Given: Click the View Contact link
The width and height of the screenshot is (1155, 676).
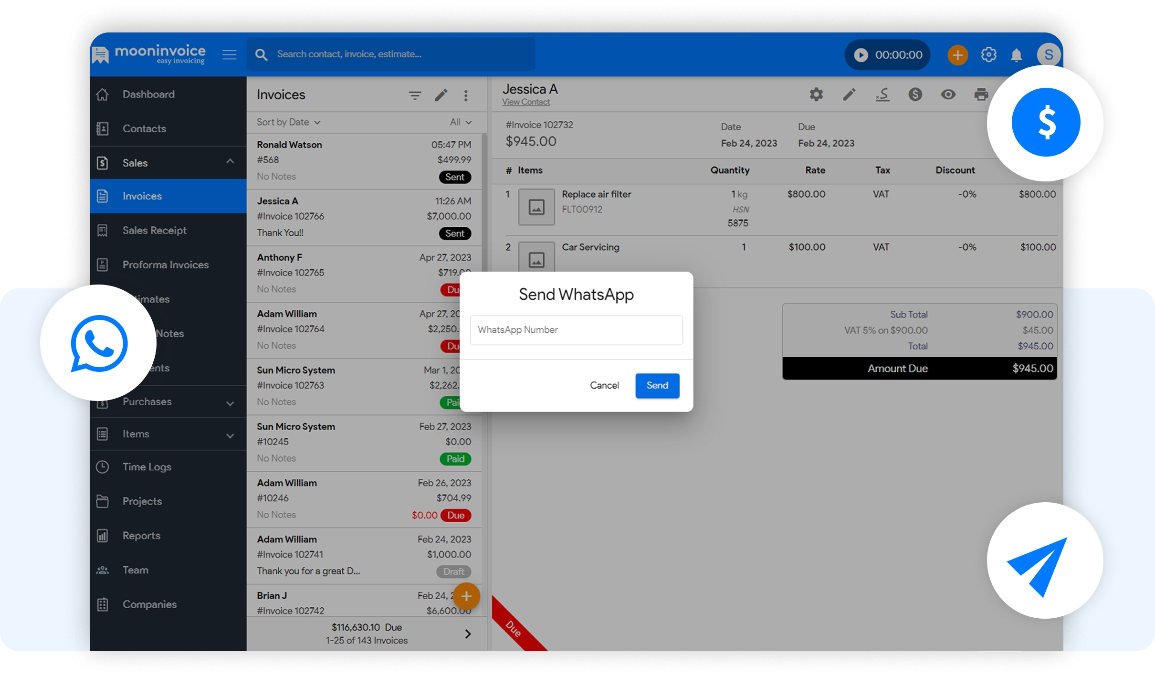Looking at the screenshot, I should point(526,102).
